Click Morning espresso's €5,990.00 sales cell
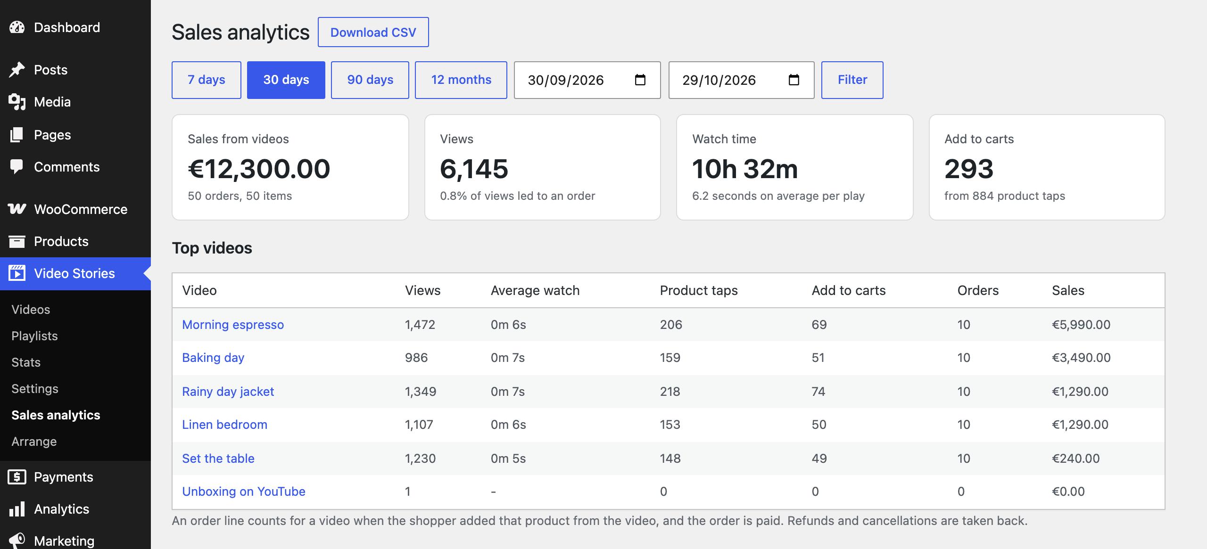 [1081, 325]
